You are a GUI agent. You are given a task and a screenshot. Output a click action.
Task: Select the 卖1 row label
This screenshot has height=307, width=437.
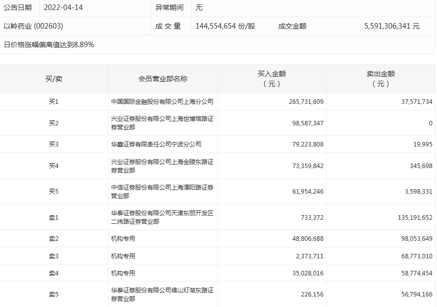(54, 218)
